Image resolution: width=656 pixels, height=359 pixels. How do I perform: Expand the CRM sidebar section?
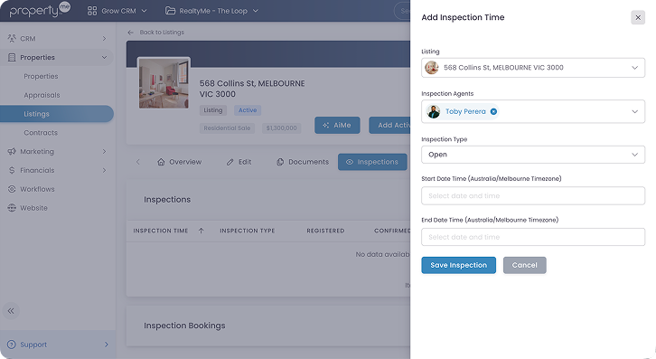(57, 39)
